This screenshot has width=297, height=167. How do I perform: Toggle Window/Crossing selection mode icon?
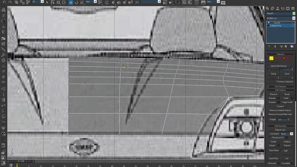pyautogui.click(x=64, y=2)
